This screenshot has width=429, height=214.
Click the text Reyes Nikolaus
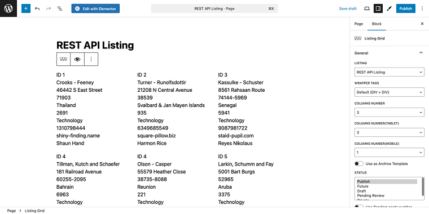click(x=235, y=143)
